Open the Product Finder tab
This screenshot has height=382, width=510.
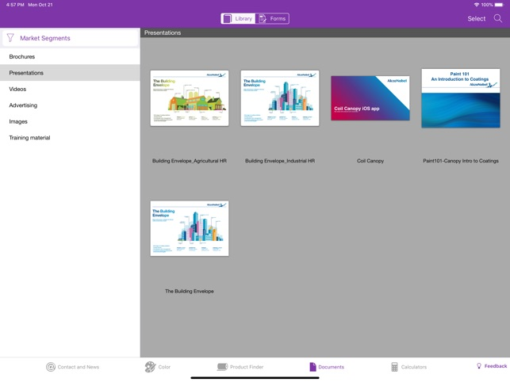(x=240, y=367)
